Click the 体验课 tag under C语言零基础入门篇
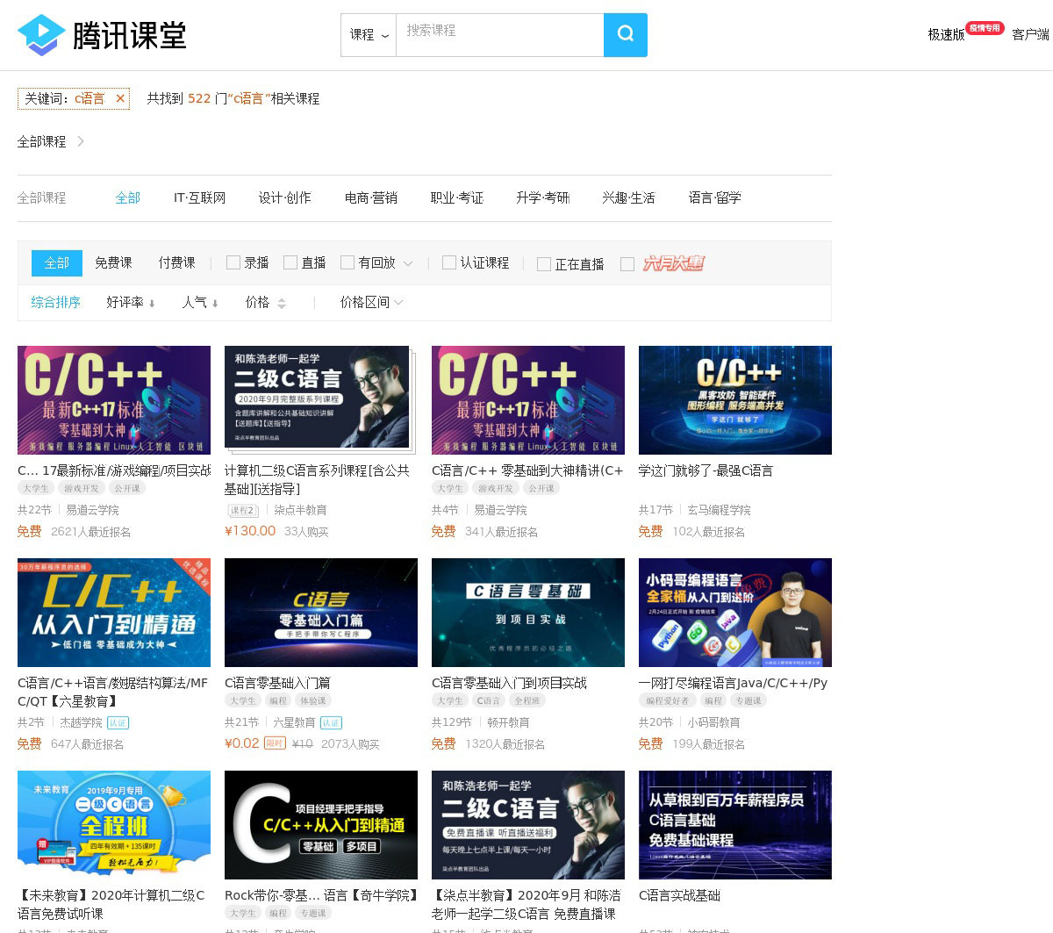 (x=313, y=700)
